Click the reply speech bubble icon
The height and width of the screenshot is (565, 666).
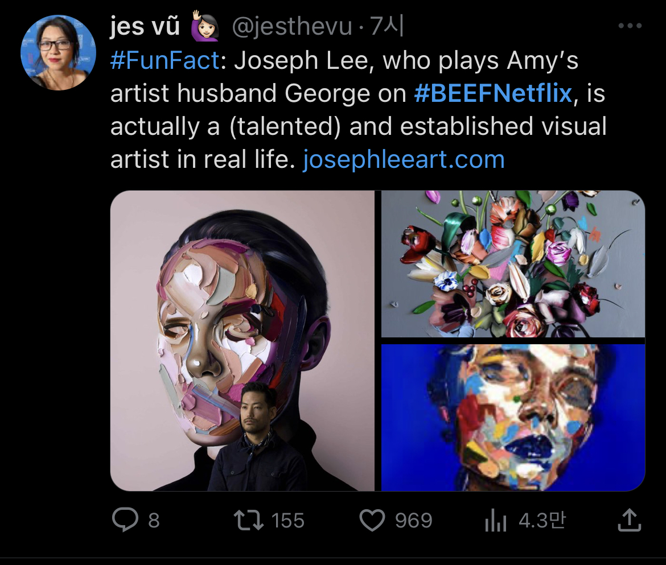(x=124, y=520)
